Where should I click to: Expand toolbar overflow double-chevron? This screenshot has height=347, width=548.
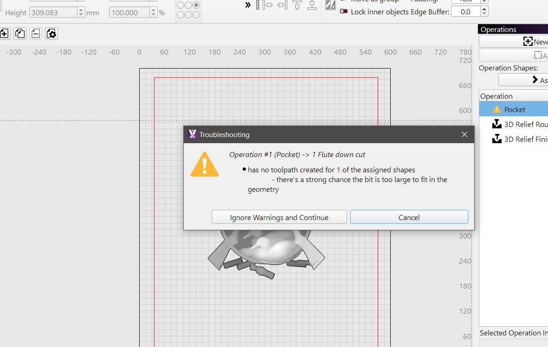tap(248, 5)
